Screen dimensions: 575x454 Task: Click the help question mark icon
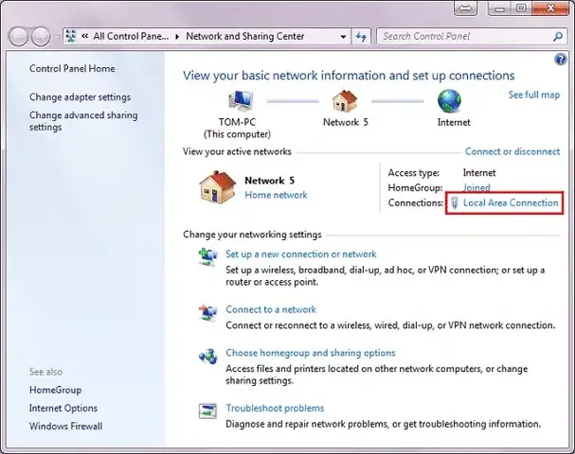pyautogui.click(x=560, y=60)
